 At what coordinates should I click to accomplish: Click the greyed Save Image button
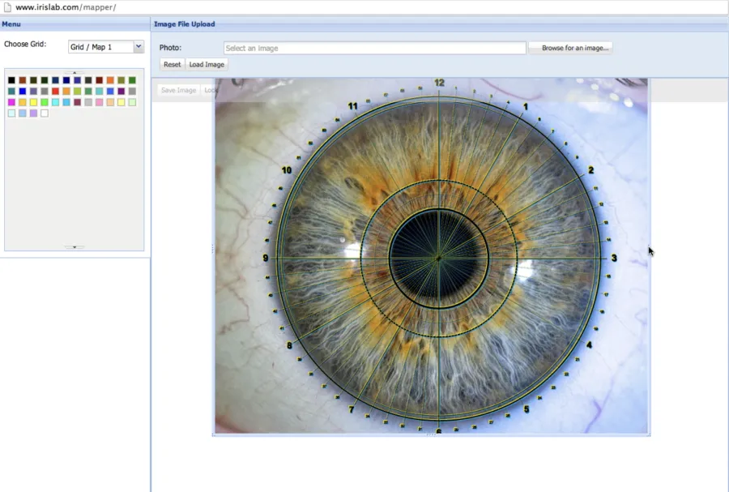178,90
